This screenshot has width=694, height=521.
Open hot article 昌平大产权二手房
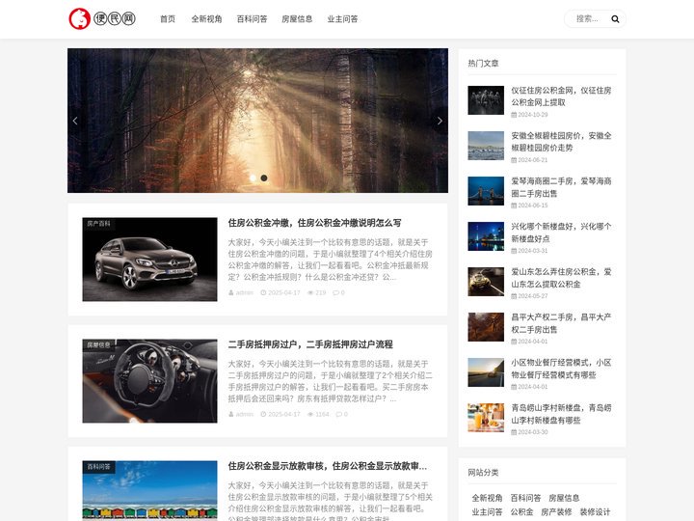(561, 323)
